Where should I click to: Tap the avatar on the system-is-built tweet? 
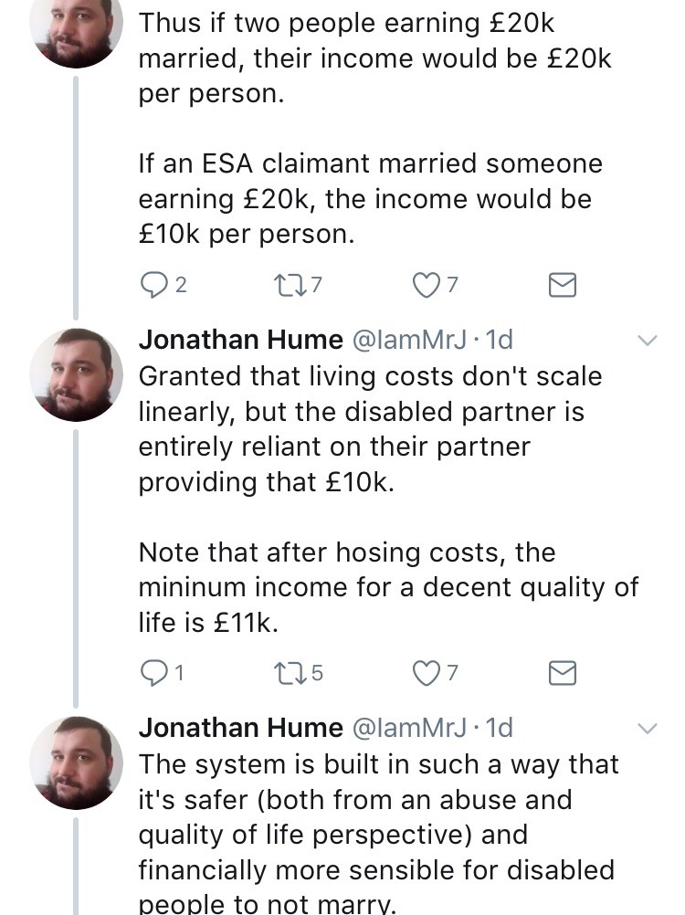pyautogui.click(x=77, y=762)
